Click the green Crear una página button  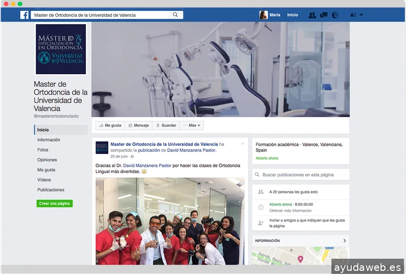click(x=55, y=204)
